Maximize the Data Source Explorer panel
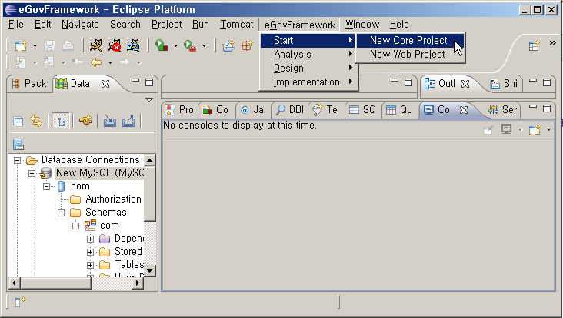The width and height of the screenshot is (563, 318). point(149,82)
